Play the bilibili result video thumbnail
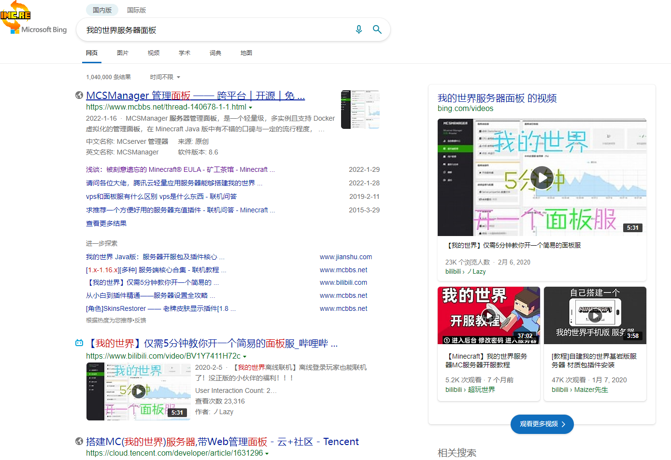 click(x=138, y=391)
